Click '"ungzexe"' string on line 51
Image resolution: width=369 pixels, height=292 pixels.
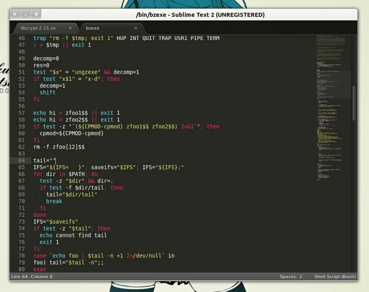tap(86, 72)
